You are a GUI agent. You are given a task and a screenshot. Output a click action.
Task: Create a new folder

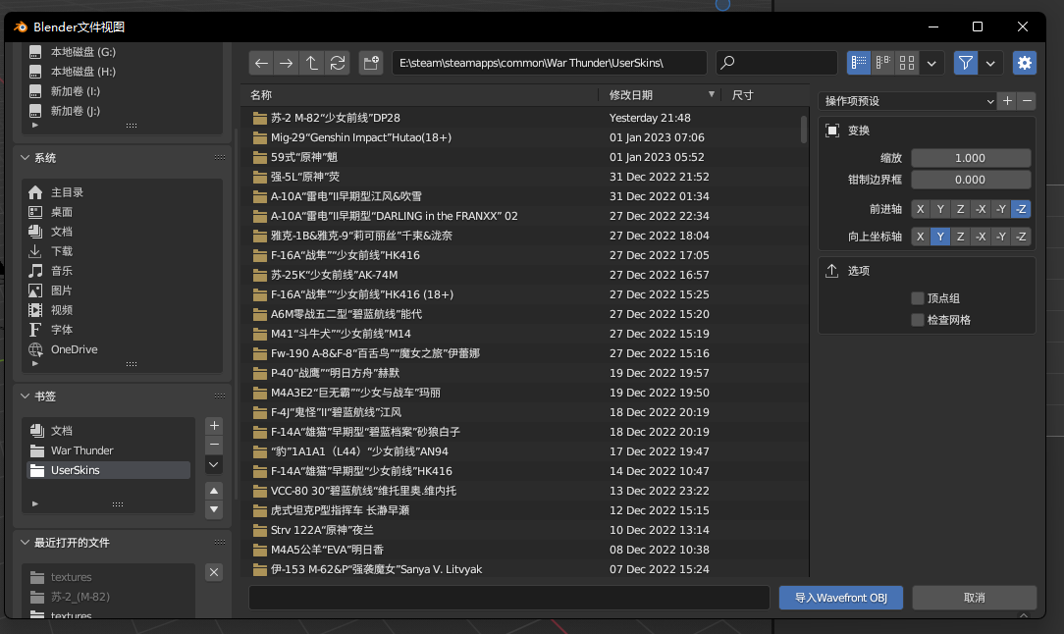[x=371, y=63]
